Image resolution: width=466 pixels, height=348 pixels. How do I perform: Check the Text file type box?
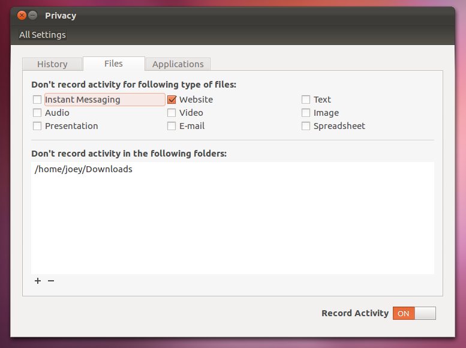click(x=306, y=100)
